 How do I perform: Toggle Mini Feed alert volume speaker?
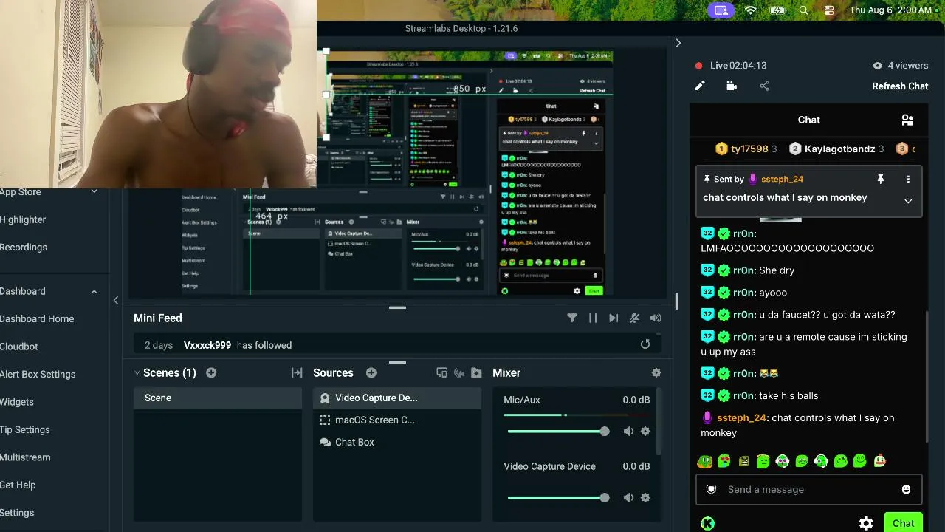click(x=656, y=318)
